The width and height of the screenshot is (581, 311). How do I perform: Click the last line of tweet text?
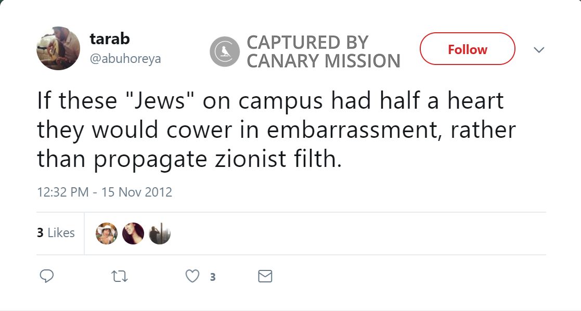click(x=189, y=159)
